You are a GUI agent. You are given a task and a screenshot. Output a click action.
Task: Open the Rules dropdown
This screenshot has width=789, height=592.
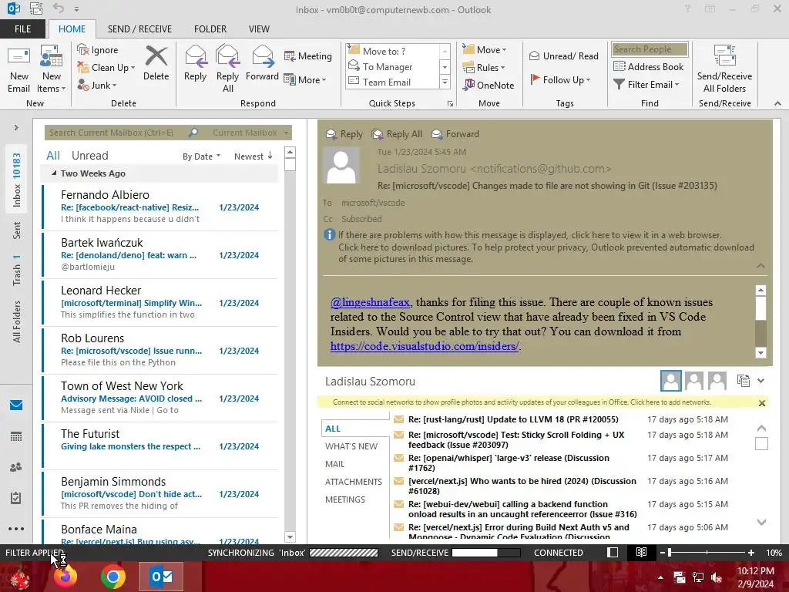tap(484, 67)
